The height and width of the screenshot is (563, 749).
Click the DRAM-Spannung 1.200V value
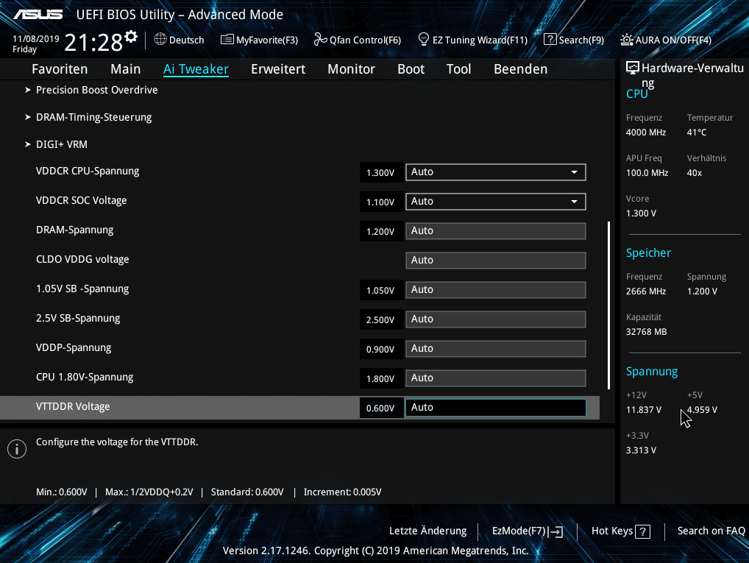(x=380, y=231)
